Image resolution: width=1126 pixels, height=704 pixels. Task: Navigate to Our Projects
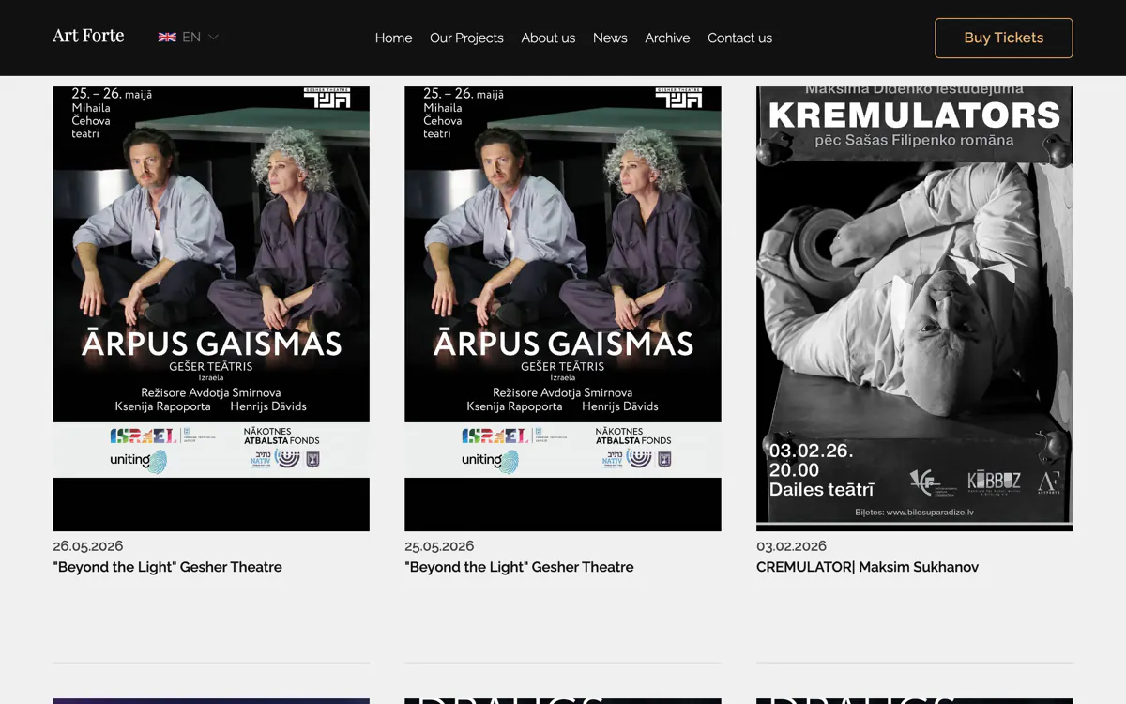pyautogui.click(x=466, y=38)
